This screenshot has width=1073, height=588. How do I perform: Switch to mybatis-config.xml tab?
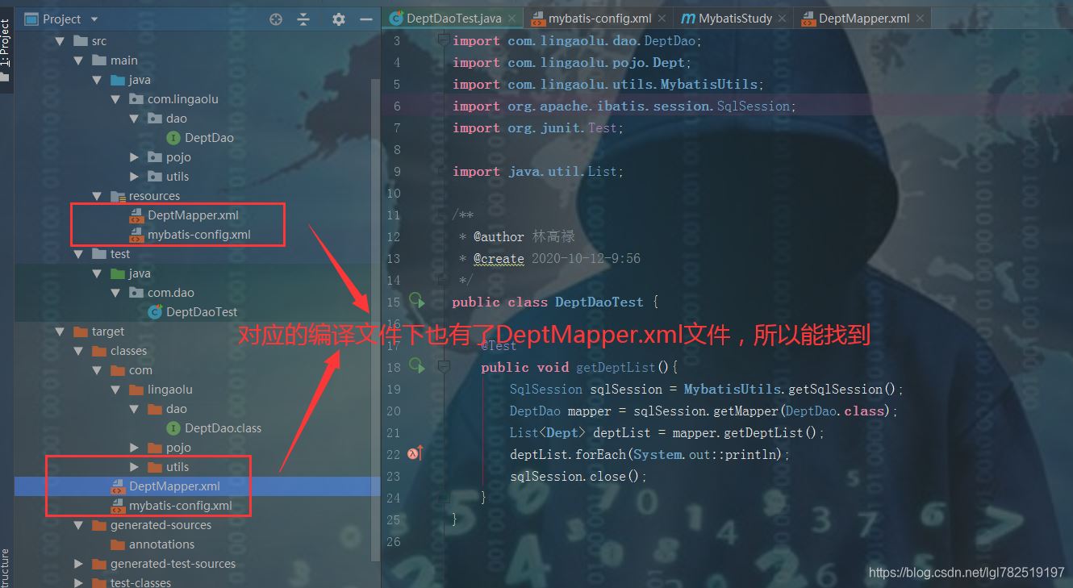click(x=599, y=18)
